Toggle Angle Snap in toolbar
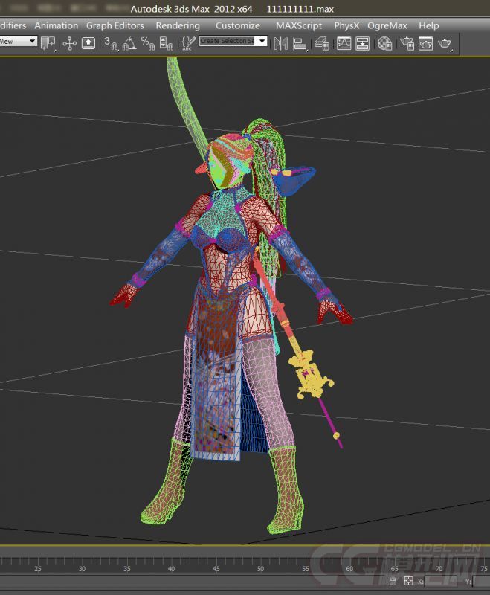This screenshot has width=490, height=595. tap(129, 43)
